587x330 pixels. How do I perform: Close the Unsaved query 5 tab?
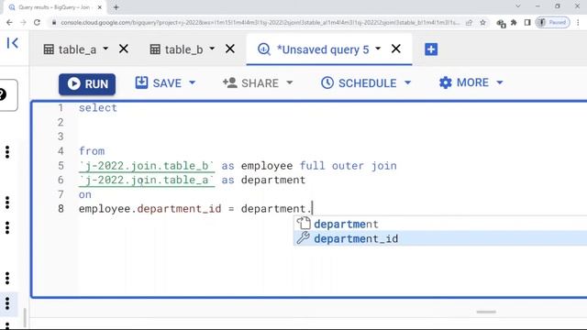click(396, 49)
